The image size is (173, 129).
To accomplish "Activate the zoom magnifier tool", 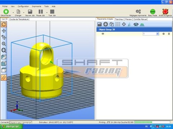I will click(x=4, y=44).
